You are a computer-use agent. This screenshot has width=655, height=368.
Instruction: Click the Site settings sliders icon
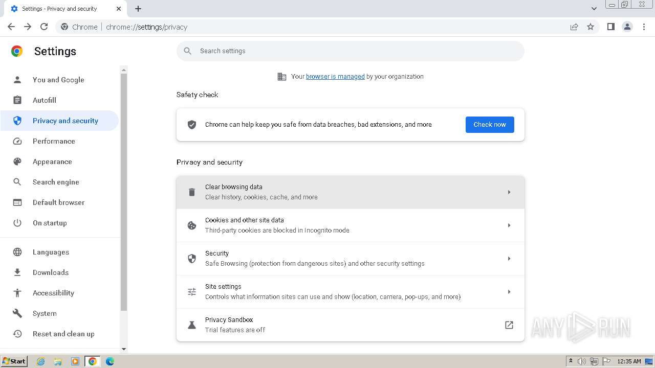click(x=192, y=292)
